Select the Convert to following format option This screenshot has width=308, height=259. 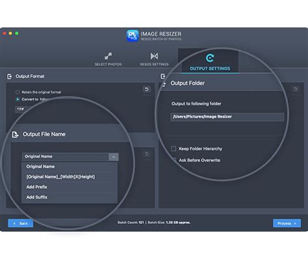(18, 99)
